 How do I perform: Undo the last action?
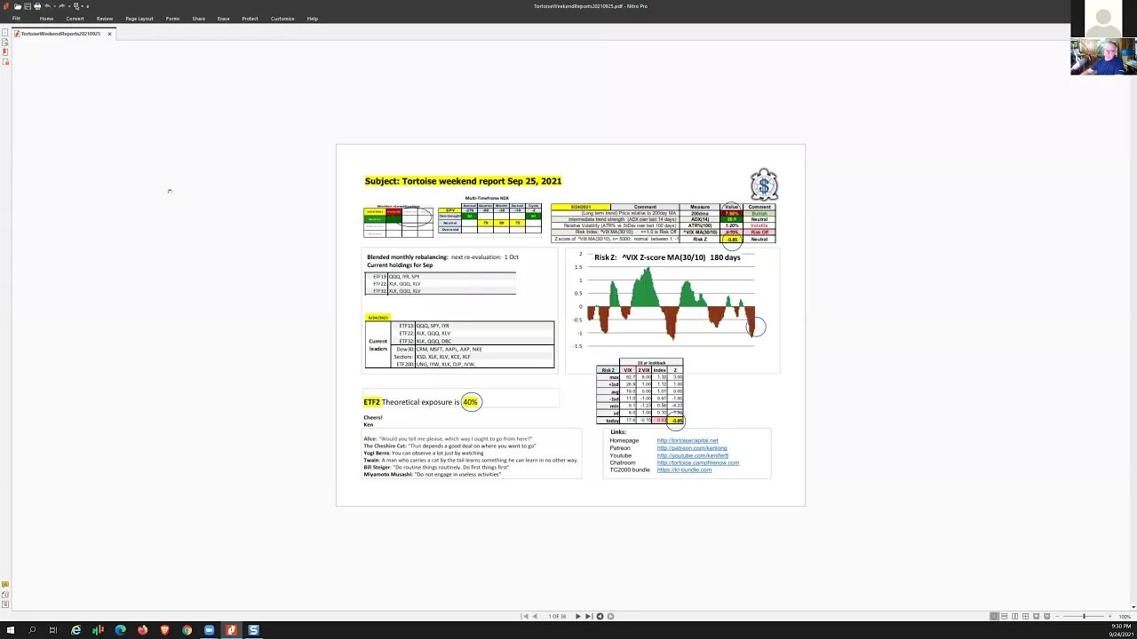click(x=47, y=6)
